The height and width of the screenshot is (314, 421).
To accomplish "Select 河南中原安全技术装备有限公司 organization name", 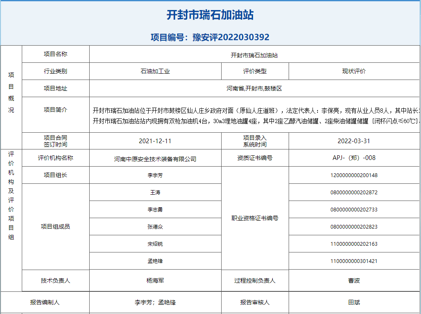I will [x=155, y=159].
